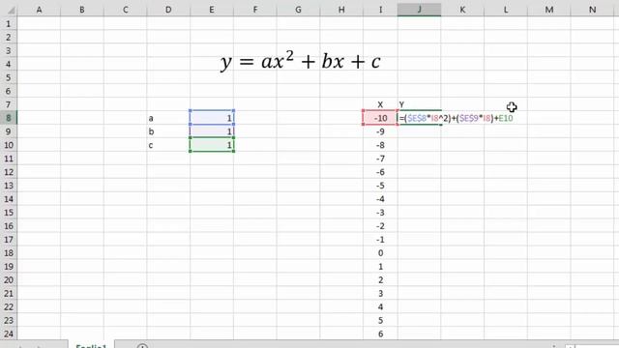Image resolution: width=619 pixels, height=348 pixels.
Task: Click the quadratic equation image
Action: 300,62
